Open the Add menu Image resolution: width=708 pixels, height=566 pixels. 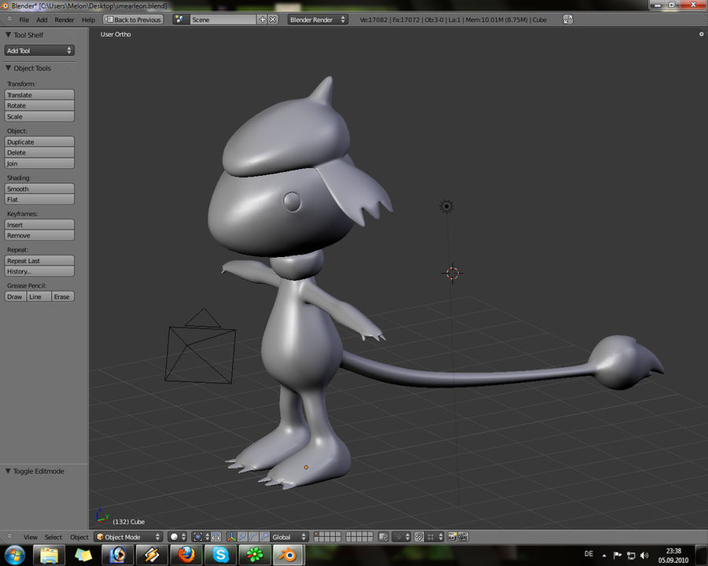pos(42,20)
